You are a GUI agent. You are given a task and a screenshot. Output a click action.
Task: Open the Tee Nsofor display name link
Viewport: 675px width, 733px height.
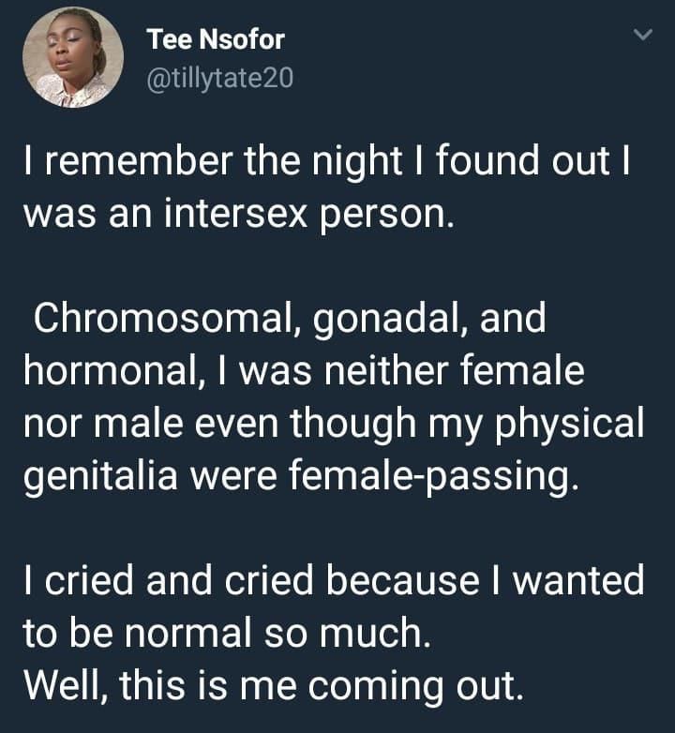(x=216, y=40)
